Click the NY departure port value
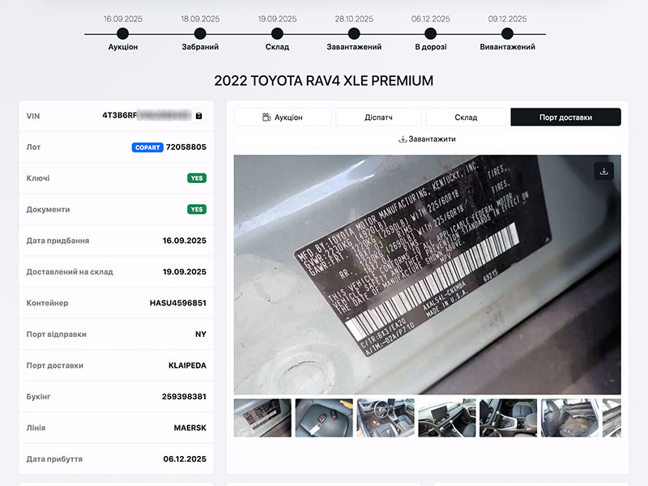This screenshot has height=486, width=648. (200, 335)
